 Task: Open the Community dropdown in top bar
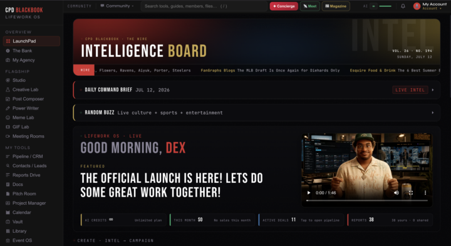(117, 6)
